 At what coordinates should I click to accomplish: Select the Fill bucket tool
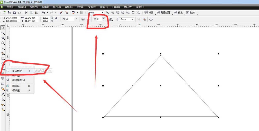point(3,104)
